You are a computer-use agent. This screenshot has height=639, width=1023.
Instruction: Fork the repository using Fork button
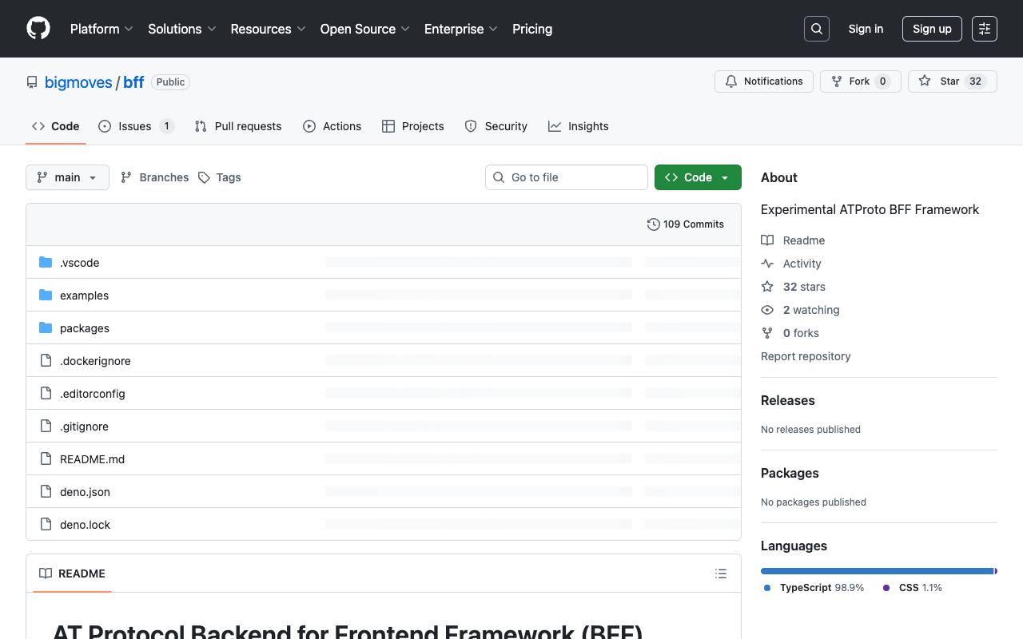click(x=860, y=81)
